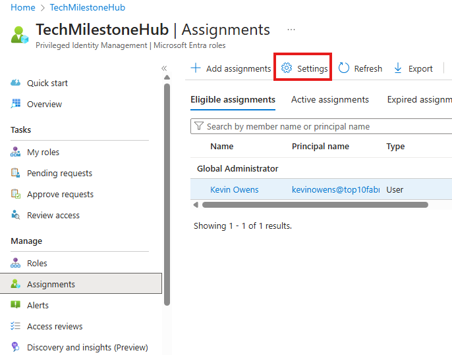452x355 pixels.
Task: Open Pending requests under Tasks
Action: coord(59,174)
